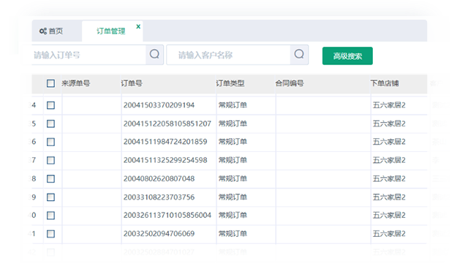Viewport: 468px width, 263px height.
Task: Click the 来源单号 column header
Action: (x=76, y=83)
